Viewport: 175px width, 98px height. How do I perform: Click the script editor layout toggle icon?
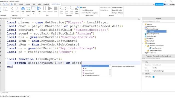139,19
